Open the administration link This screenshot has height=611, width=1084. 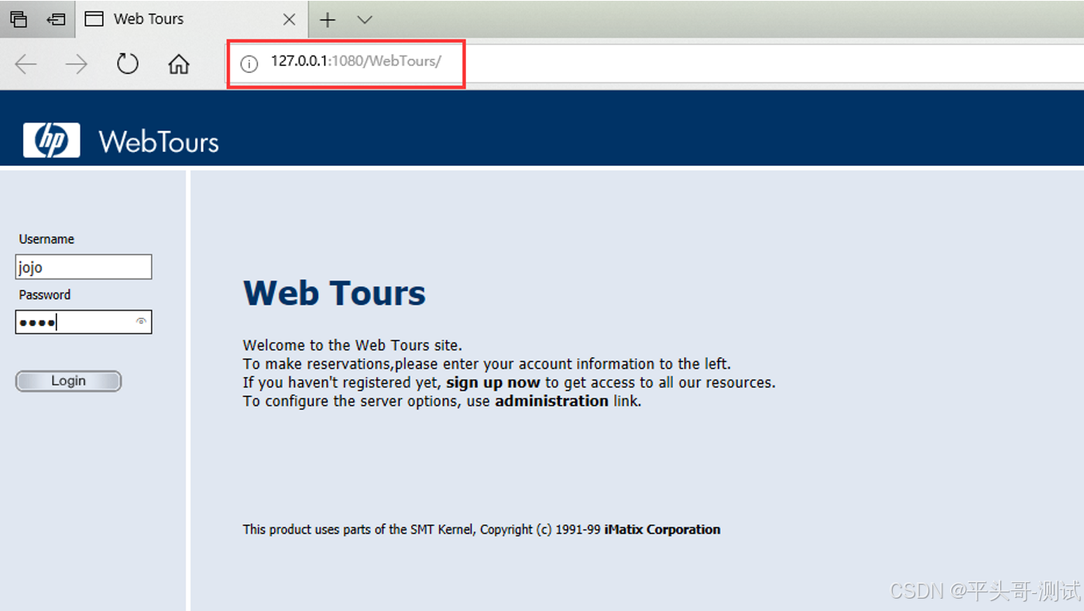[551, 401]
